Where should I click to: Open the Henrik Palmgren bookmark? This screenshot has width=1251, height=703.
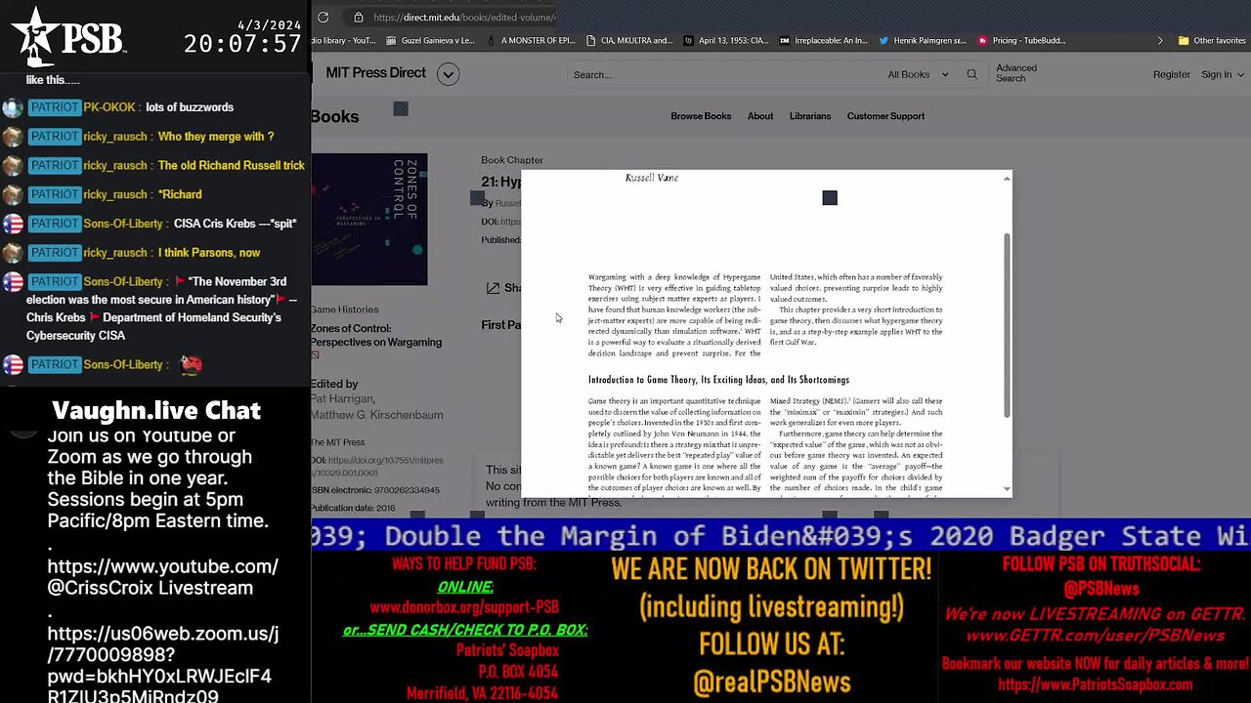(922, 41)
